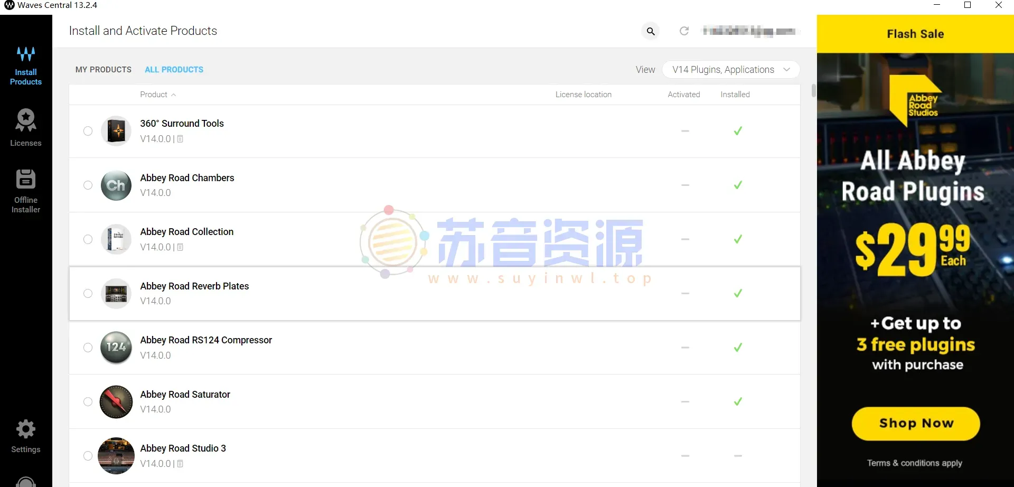Open the Licenses panel
Screen dimensions: 1014x487
26,127
